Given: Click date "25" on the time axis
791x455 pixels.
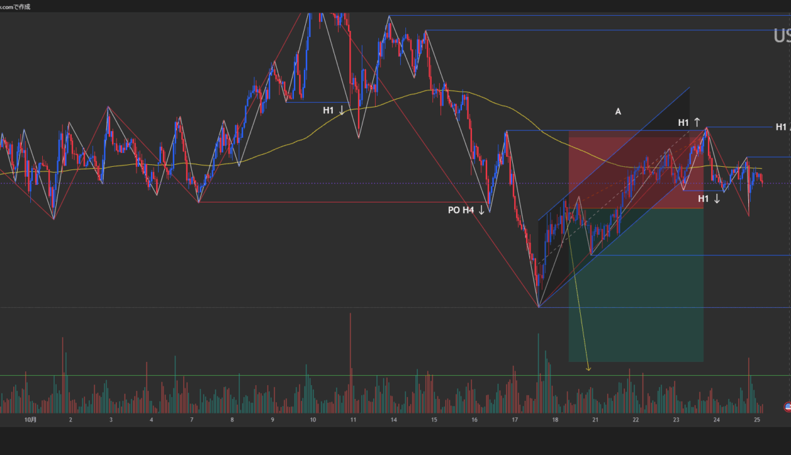Looking at the screenshot, I should point(757,419).
